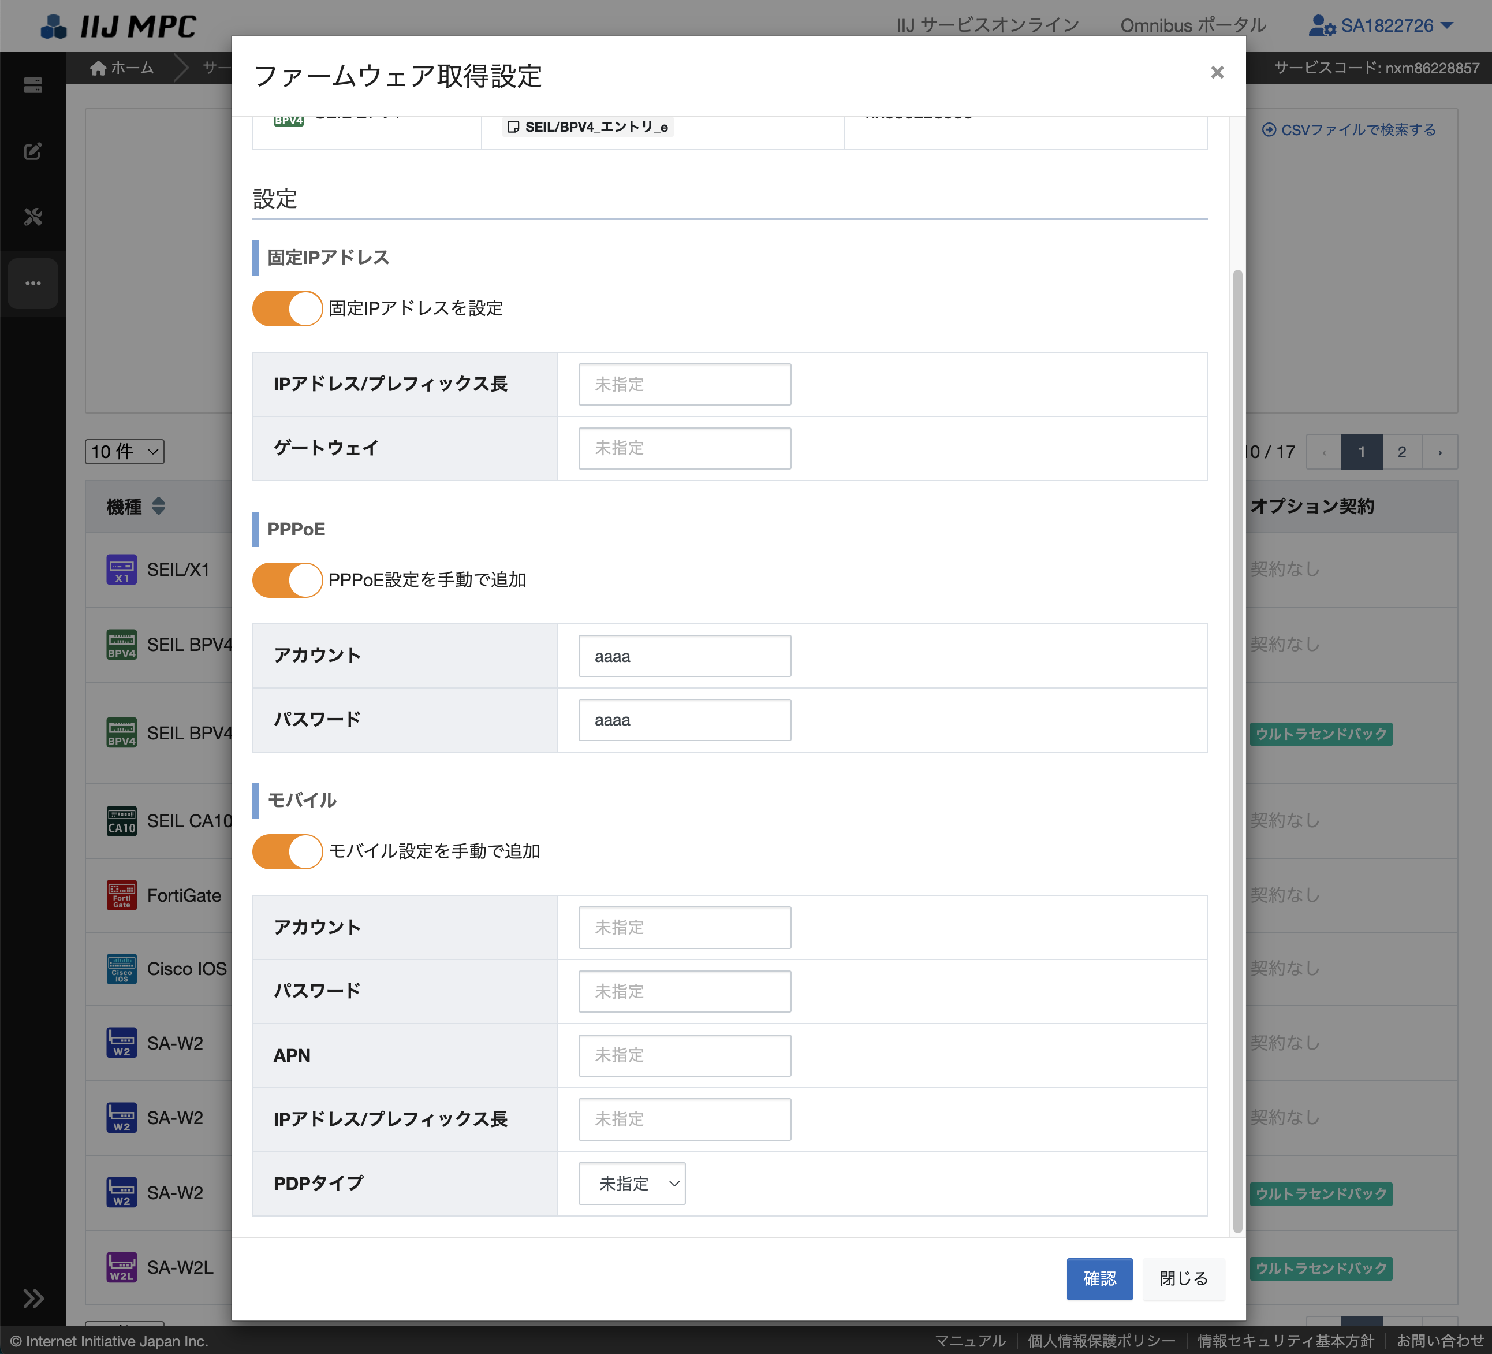Open IIJ サービスオンライン menu link
The width and height of the screenshot is (1492, 1354).
(987, 26)
